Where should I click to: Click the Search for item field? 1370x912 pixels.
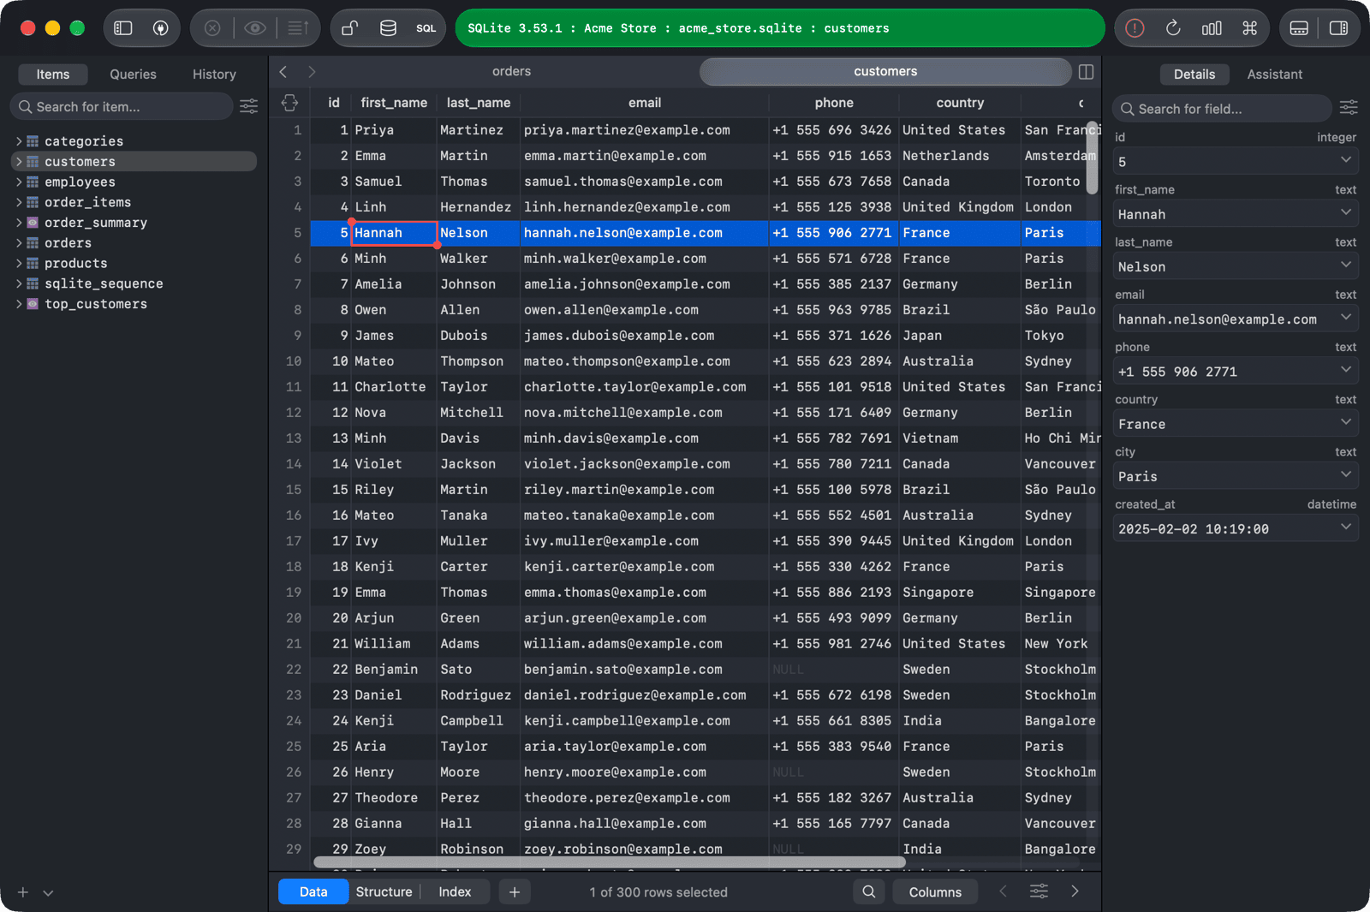pyautogui.click(x=122, y=106)
